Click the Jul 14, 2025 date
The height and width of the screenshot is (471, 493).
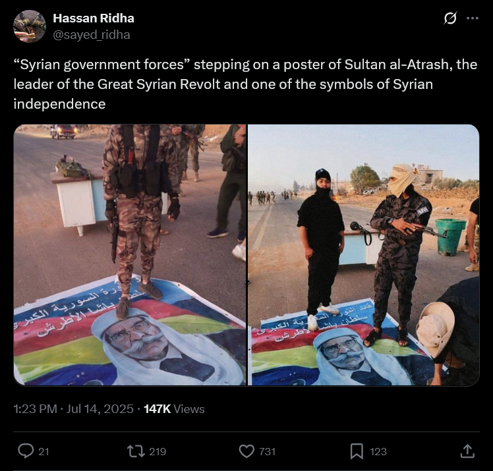pyautogui.click(x=100, y=409)
